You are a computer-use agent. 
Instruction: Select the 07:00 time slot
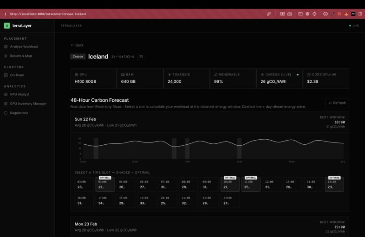168,185
